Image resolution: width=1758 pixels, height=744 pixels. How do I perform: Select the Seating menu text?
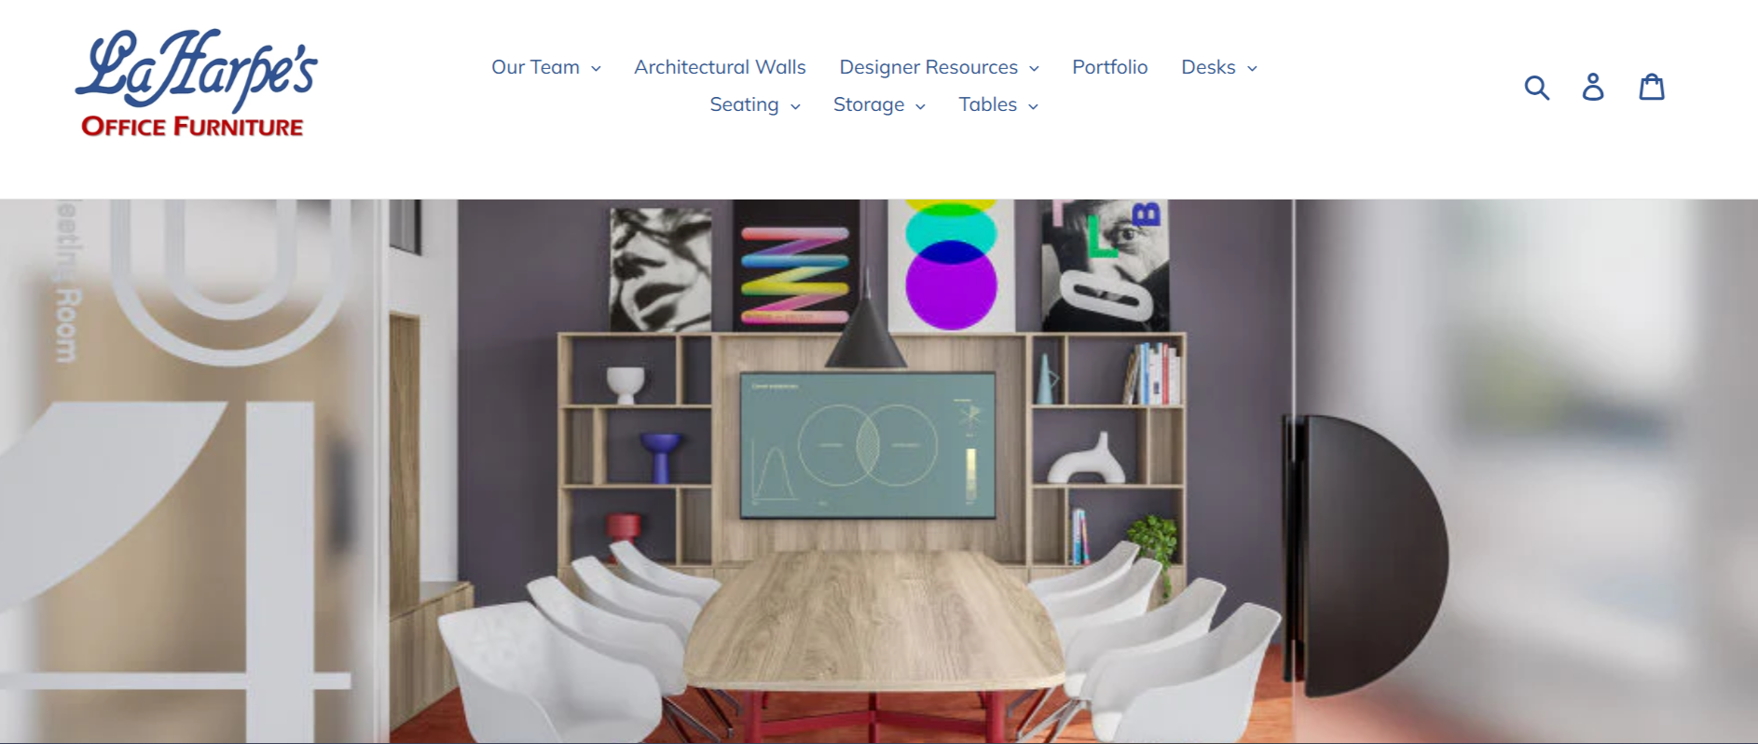(x=744, y=104)
